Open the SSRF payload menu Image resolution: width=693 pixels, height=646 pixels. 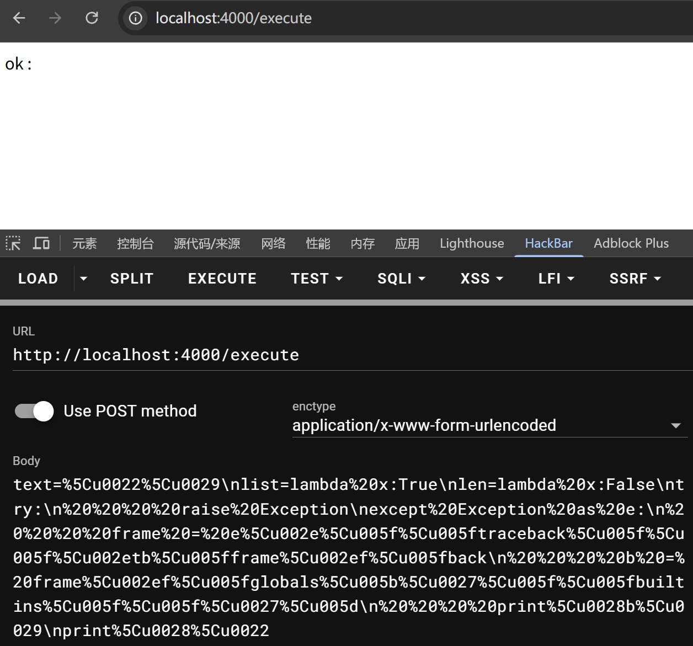coord(635,279)
